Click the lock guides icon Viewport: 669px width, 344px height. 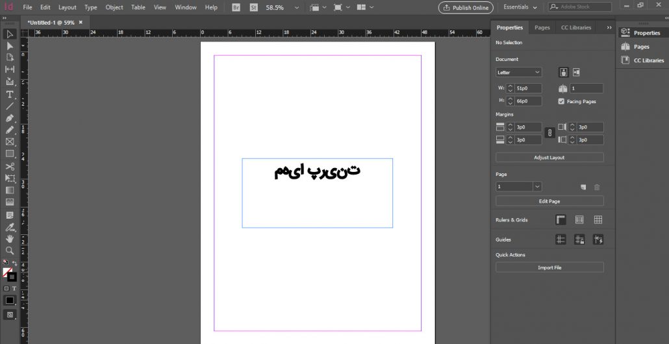[579, 240]
